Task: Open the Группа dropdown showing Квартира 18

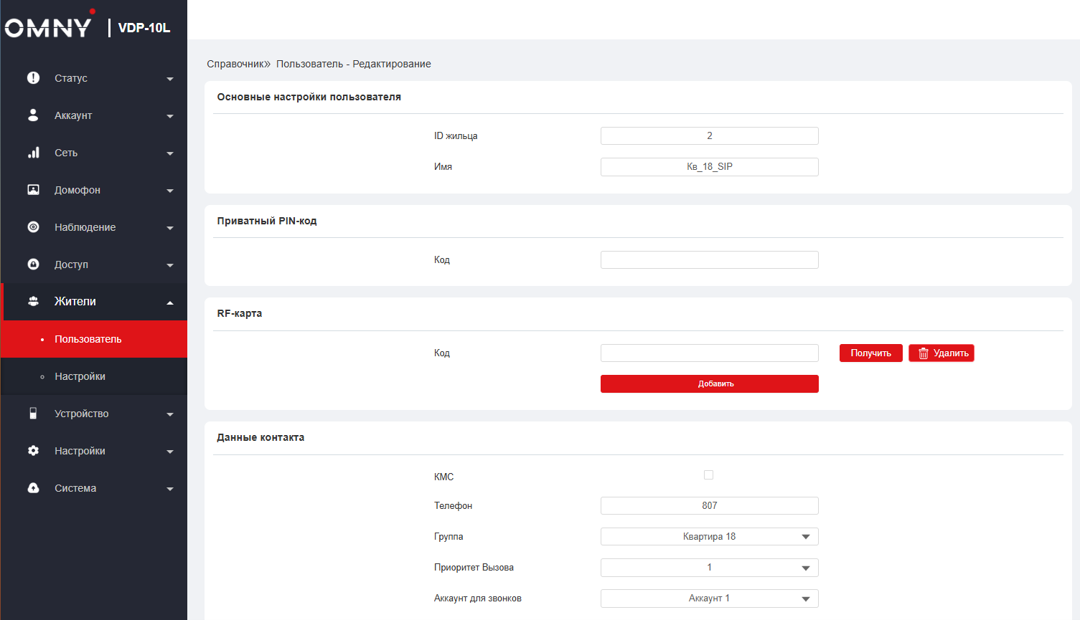Action: 709,537
